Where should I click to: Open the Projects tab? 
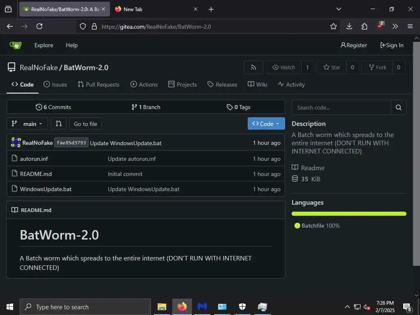pyautogui.click(x=183, y=84)
